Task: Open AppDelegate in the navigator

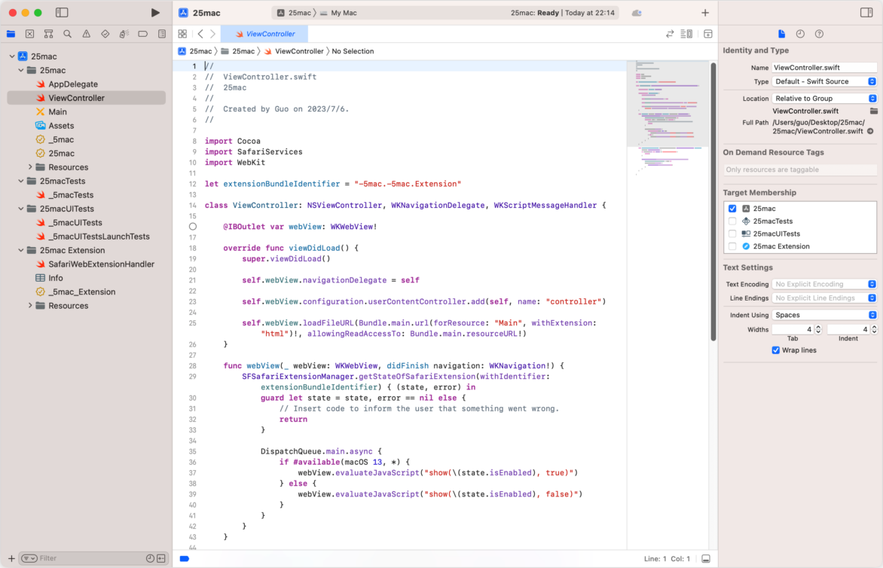Action: (73, 84)
